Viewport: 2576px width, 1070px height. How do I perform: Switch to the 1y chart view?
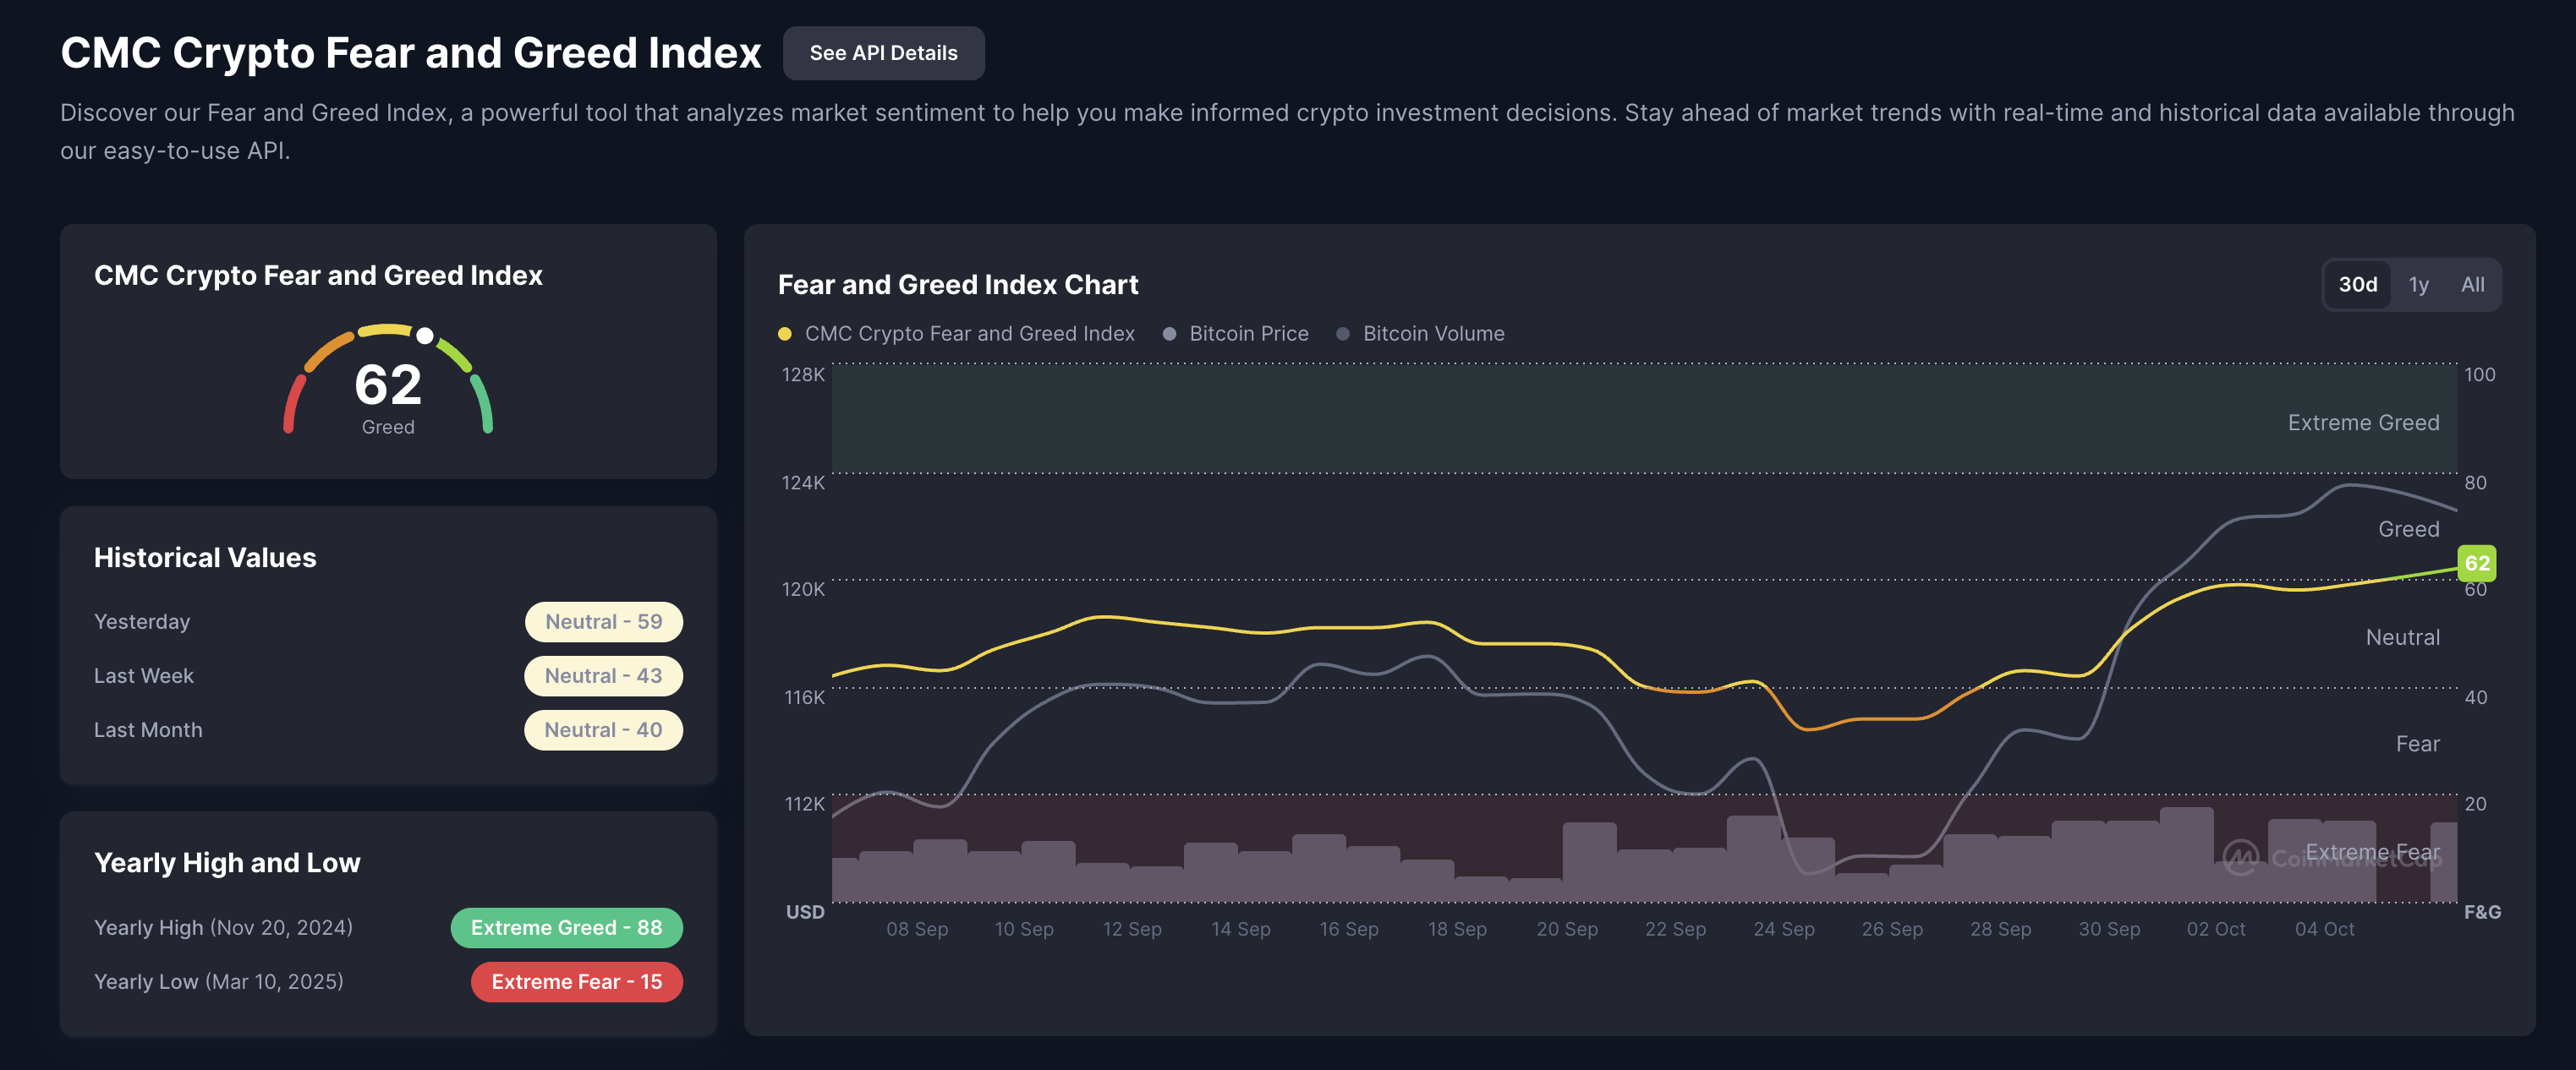(x=2419, y=285)
